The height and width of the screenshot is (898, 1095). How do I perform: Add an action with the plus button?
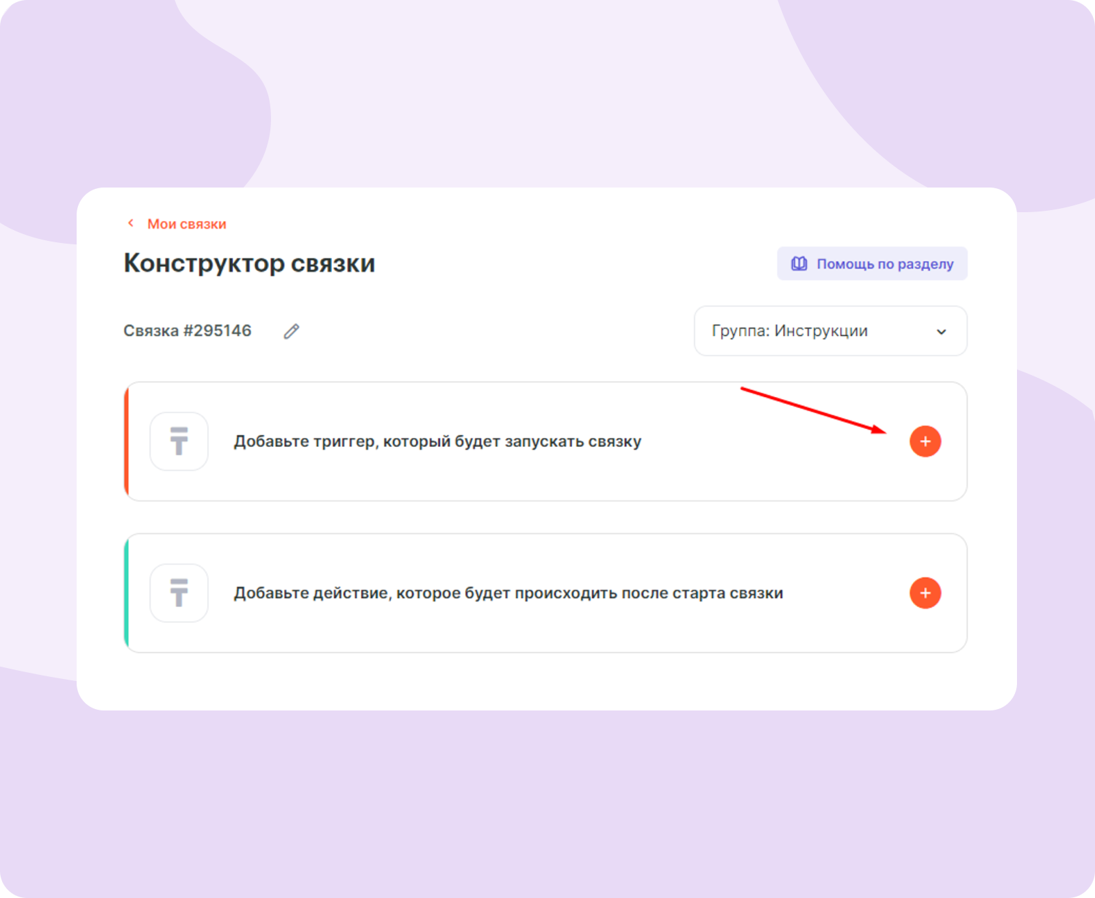(x=925, y=593)
